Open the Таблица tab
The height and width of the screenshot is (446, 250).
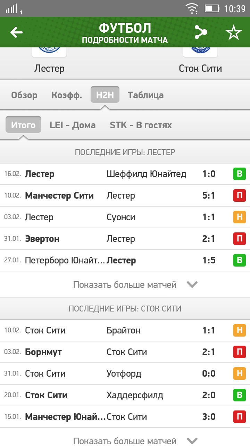pos(145,95)
